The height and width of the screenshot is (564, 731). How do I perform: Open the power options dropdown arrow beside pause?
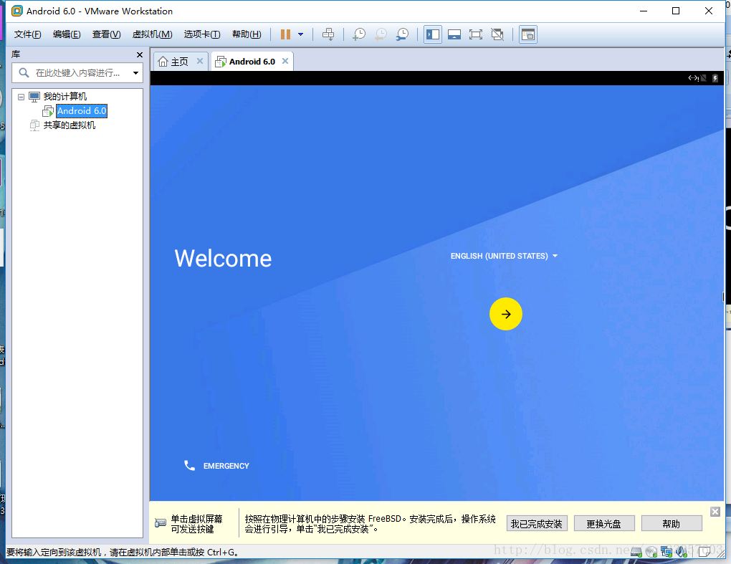tap(301, 34)
